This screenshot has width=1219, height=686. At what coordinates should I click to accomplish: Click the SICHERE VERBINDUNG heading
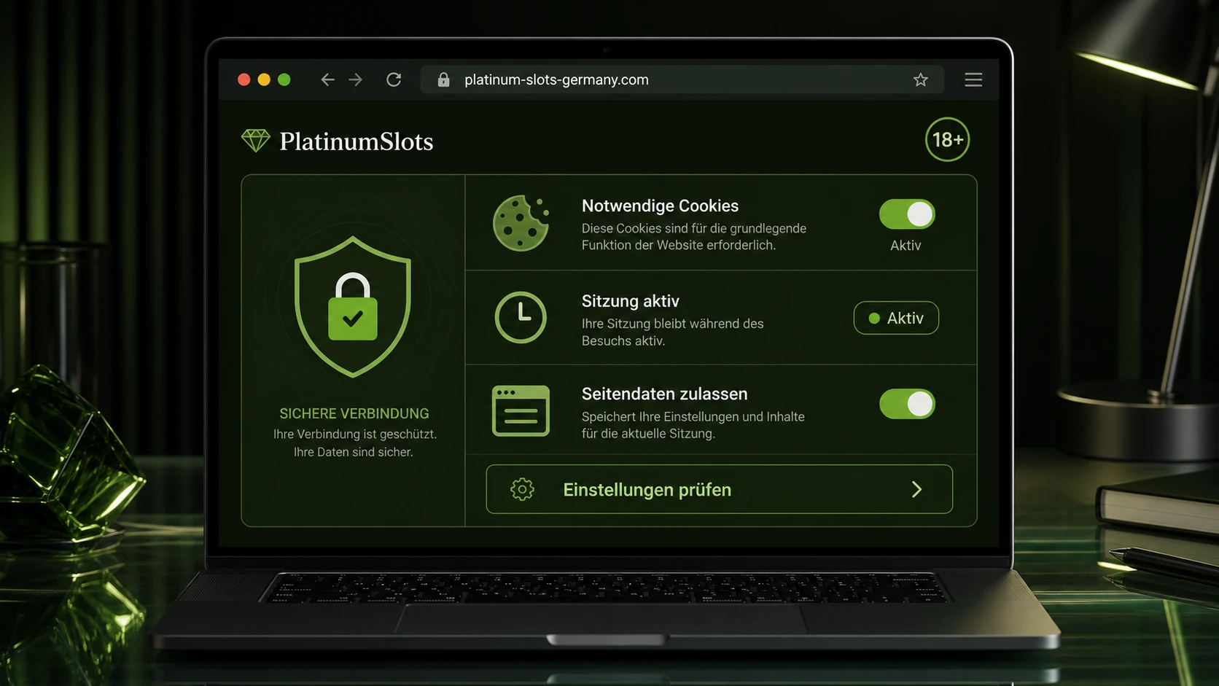[x=354, y=413]
